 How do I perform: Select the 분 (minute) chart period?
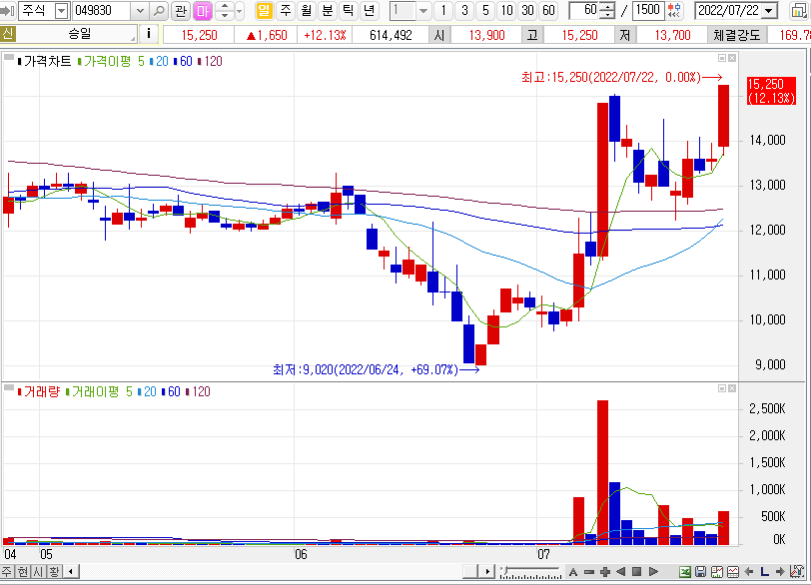(x=327, y=10)
